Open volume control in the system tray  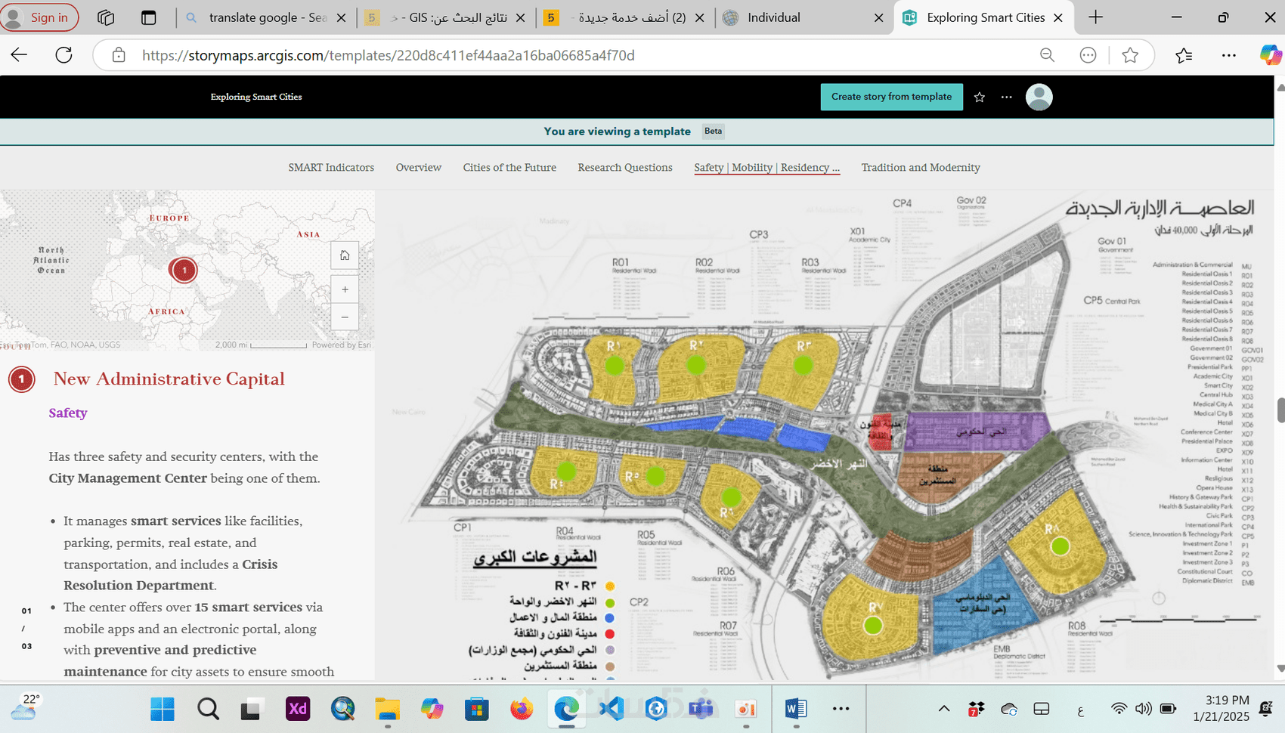tap(1143, 709)
